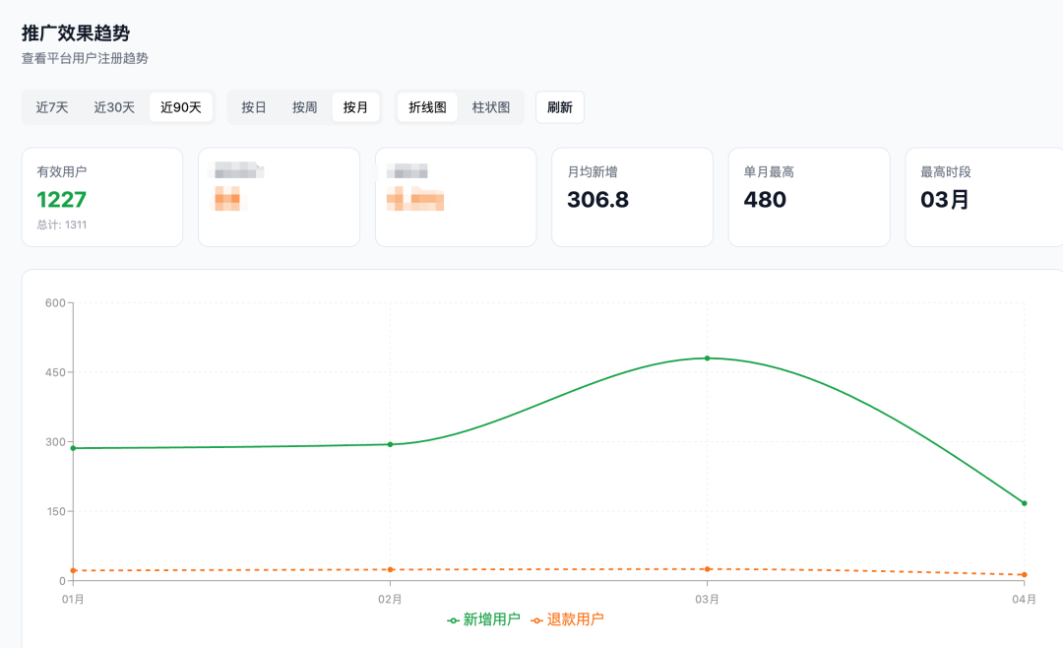This screenshot has width=1063, height=648.
Task: Activate the 近90天 time range
Action: coord(180,106)
